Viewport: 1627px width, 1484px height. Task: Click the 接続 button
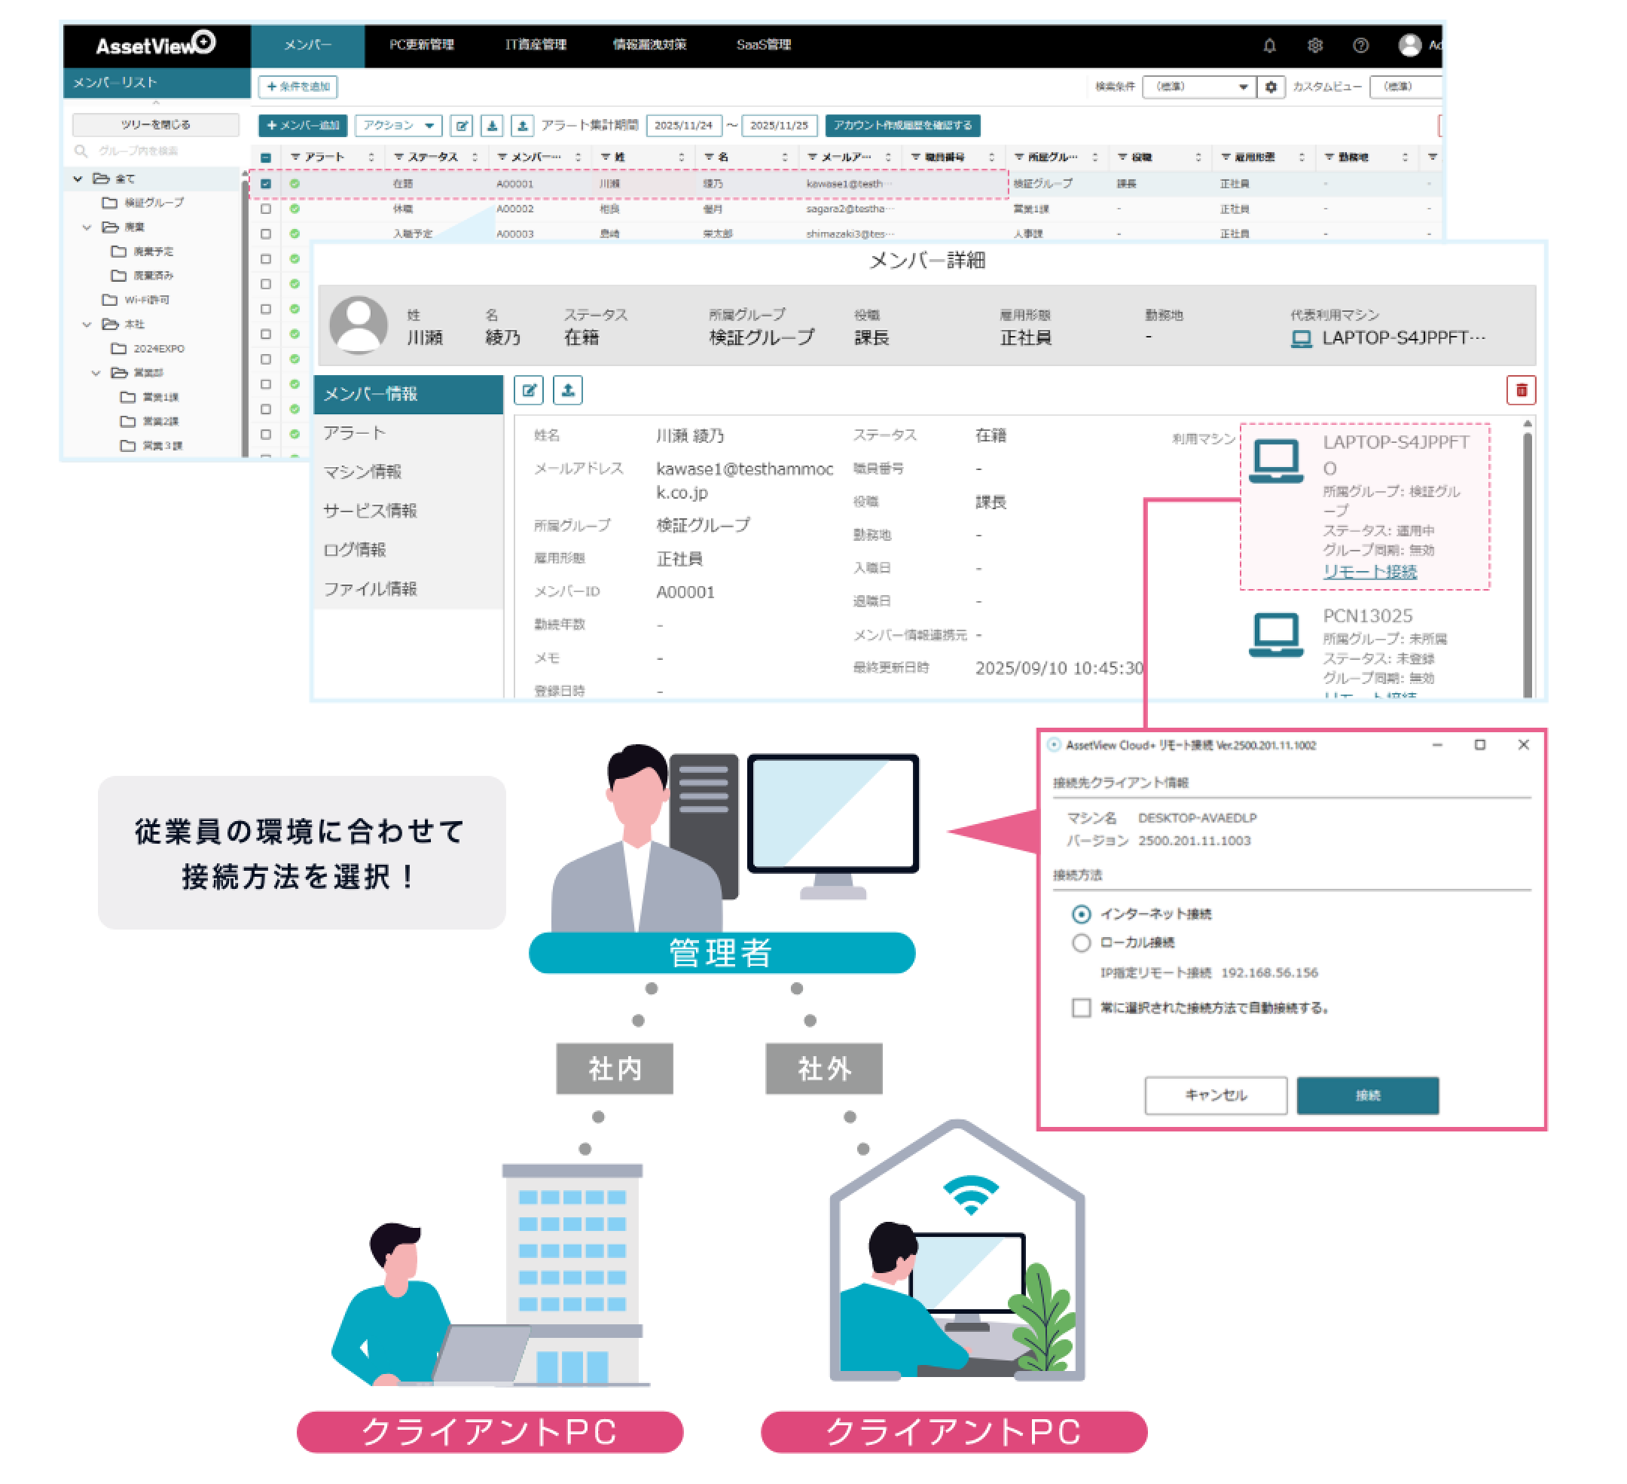tap(1367, 1095)
